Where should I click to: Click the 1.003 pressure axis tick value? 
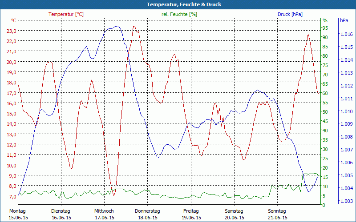pyautogui.click(x=346, y=201)
